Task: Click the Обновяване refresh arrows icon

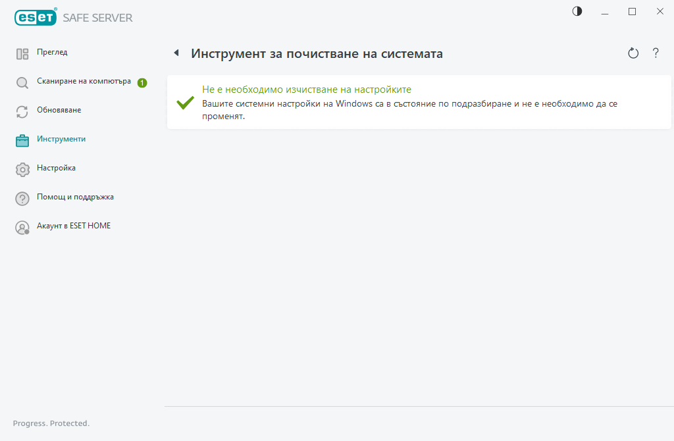Action: pyautogui.click(x=22, y=111)
